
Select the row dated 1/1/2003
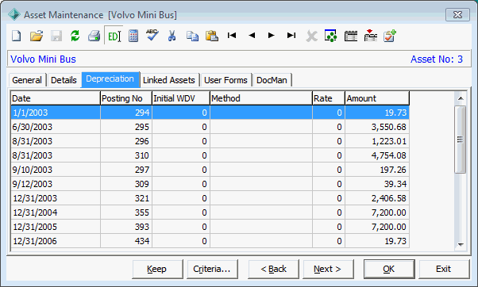[x=210, y=113]
